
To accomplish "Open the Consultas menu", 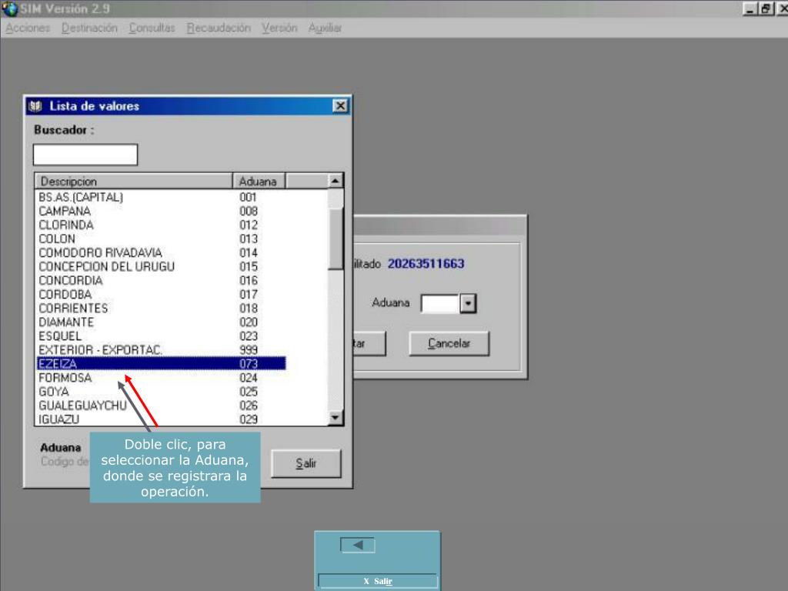I will point(152,28).
